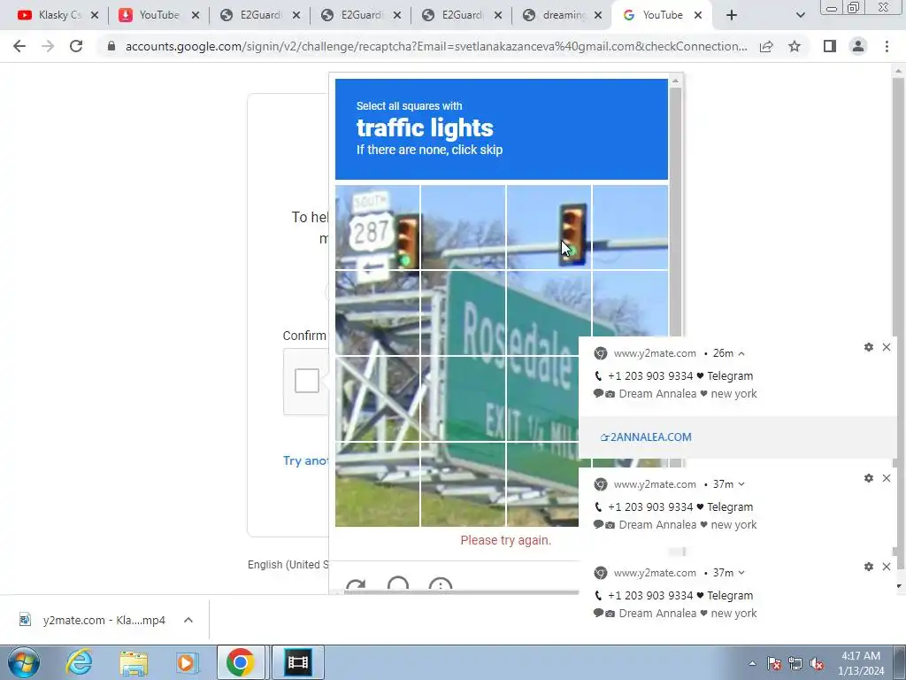906x680 pixels.
Task: Open Windows Media Player from taskbar
Action: (x=187, y=662)
